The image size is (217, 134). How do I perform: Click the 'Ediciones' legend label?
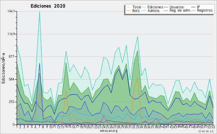click(x=155, y=7)
